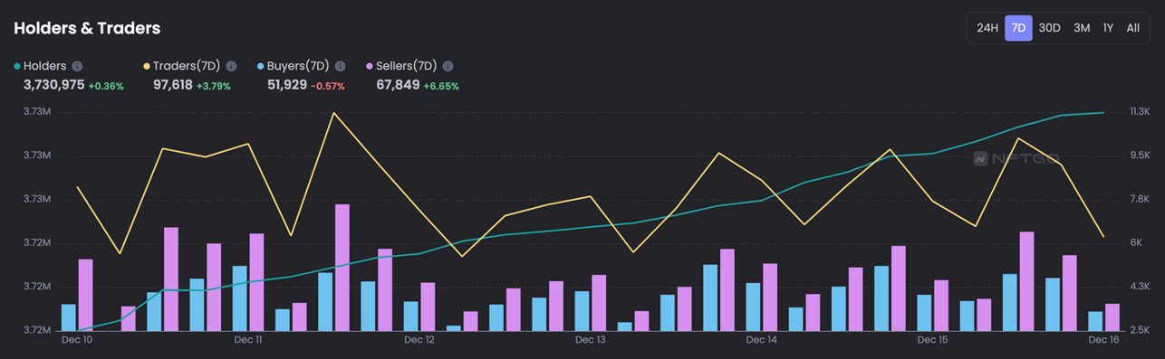Screen dimensions: 1165x359
Task: Click the Holders & Traders heading
Action: point(87,28)
